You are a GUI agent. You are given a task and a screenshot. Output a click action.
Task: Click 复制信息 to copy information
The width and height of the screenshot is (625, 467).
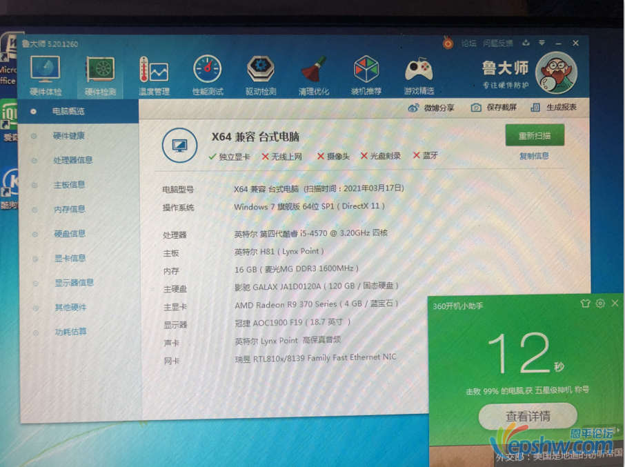534,156
